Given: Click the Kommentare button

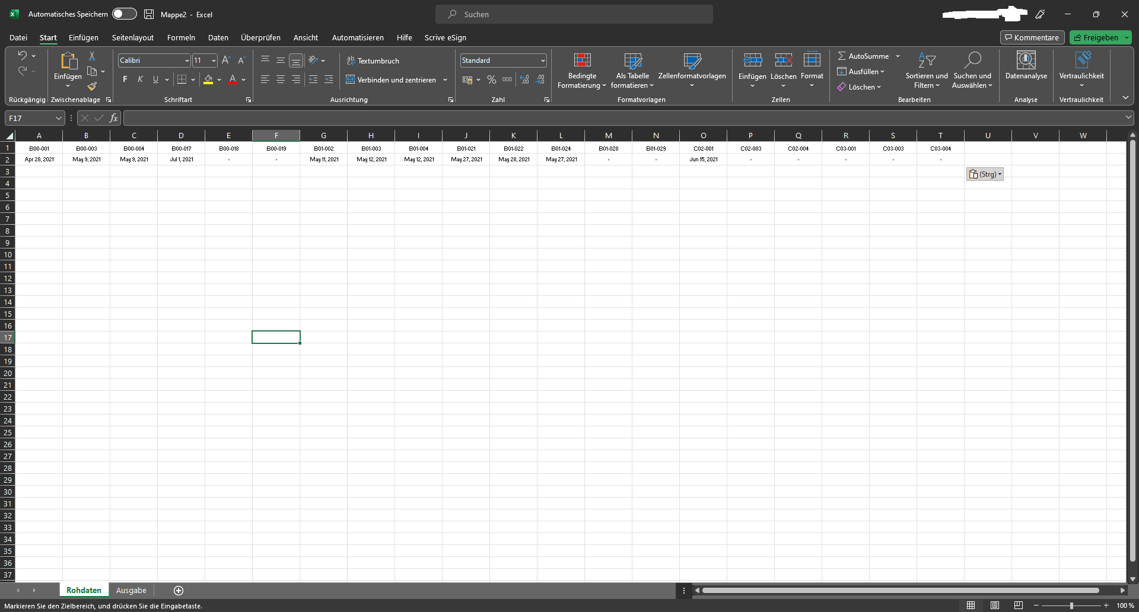Looking at the screenshot, I should point(1032,37).
